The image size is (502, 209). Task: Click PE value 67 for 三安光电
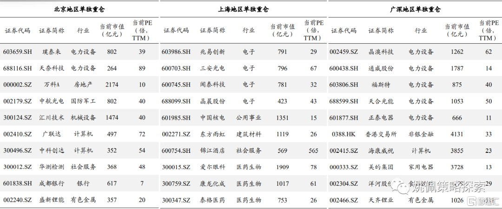click(313, 68)
